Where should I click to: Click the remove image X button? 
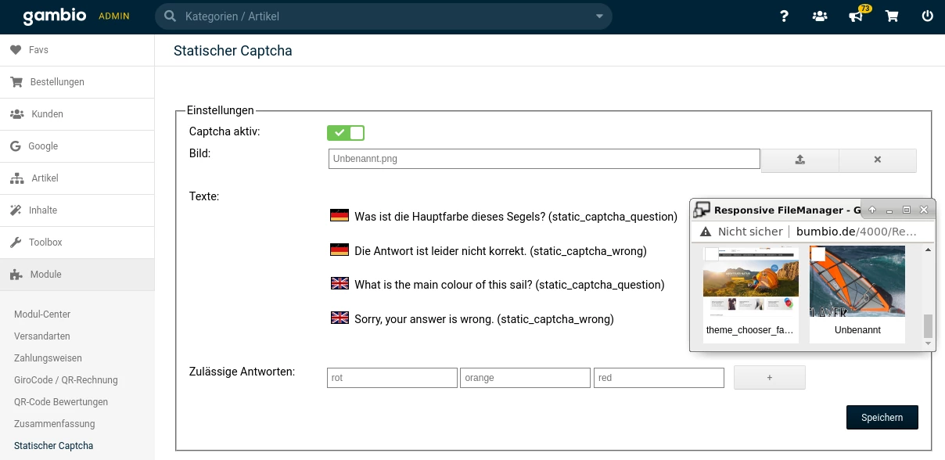[877, 160]
